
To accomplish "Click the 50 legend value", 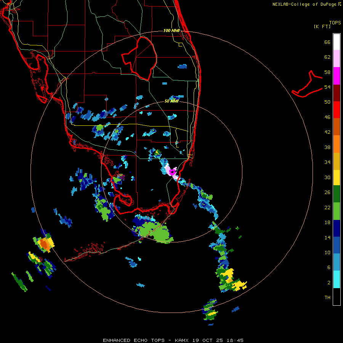I will (327, 102).
